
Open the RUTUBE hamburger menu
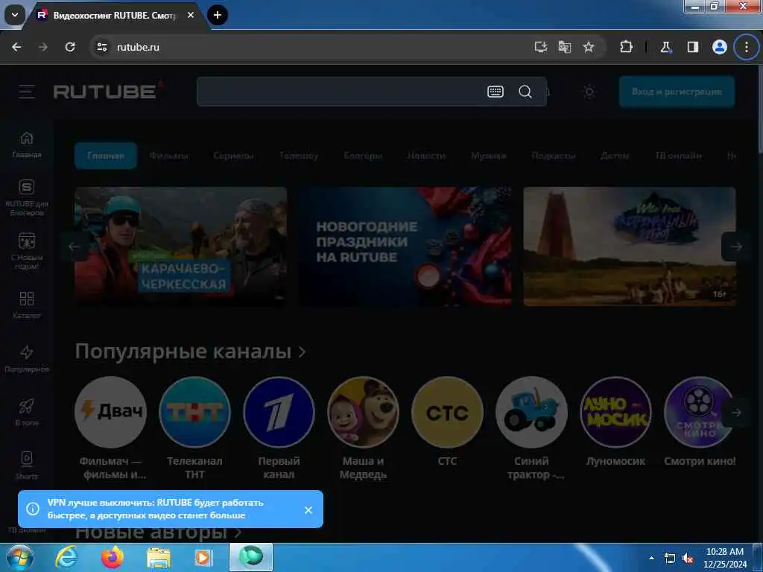click(x=26, y=92)
